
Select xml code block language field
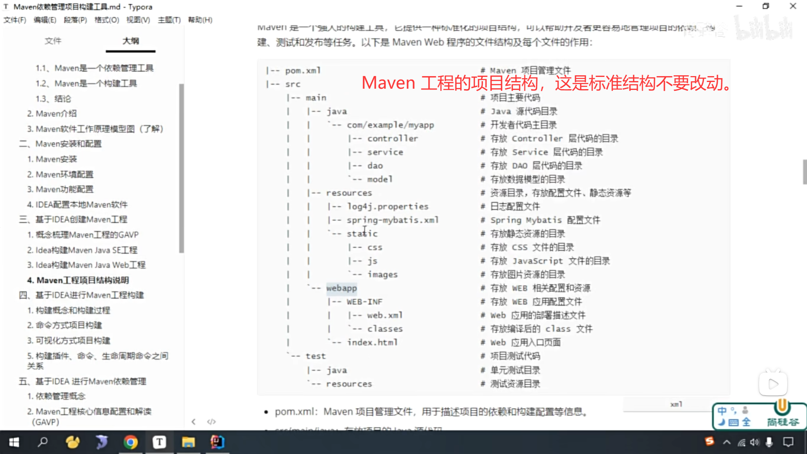tap(676, 404)
